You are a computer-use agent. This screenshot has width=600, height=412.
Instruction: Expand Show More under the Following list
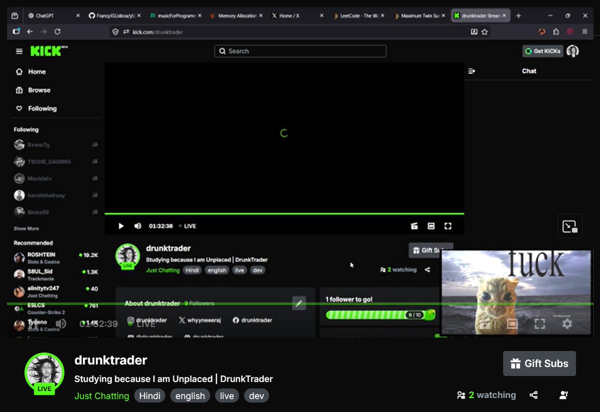click(x=26, y=229)
